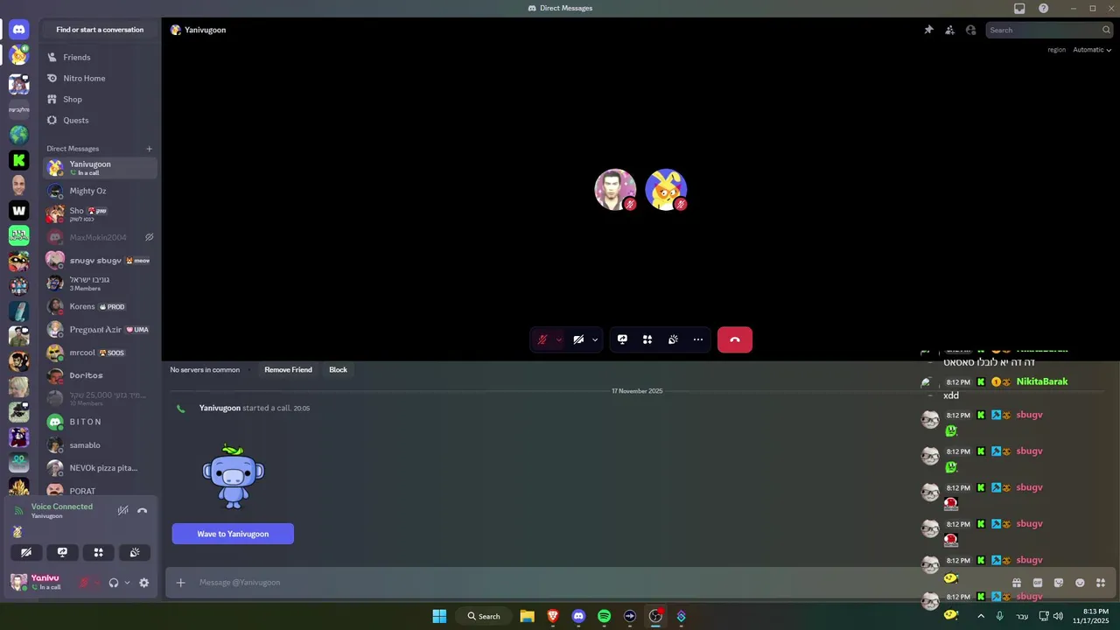Disconnect from Voice Connected panel
1120x630 pixels.
pyautogui.click(x=143, y=510)
